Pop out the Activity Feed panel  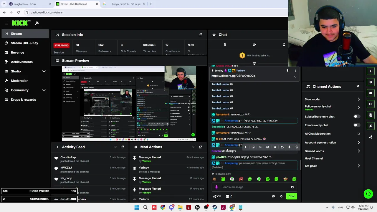[x=122, y=147]
